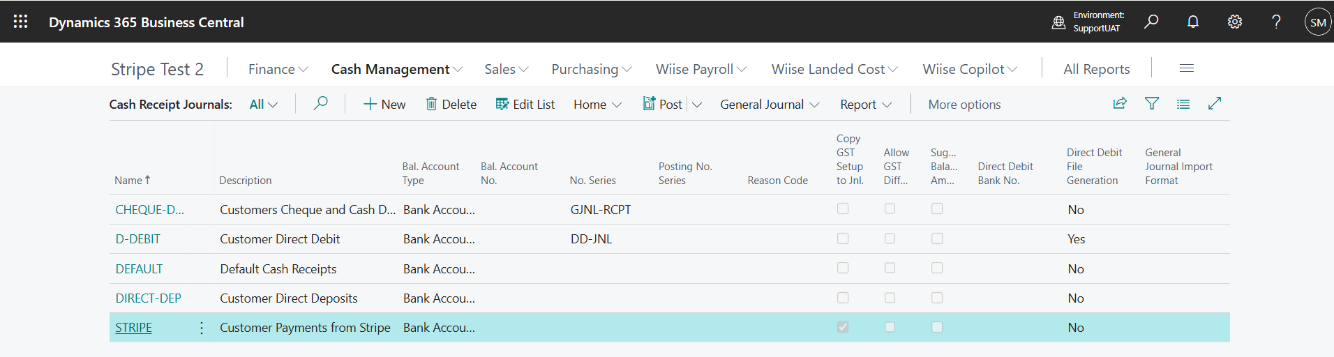
Task: Open the DIRECT-DEP journal batch
Action: tap(148, 298)
